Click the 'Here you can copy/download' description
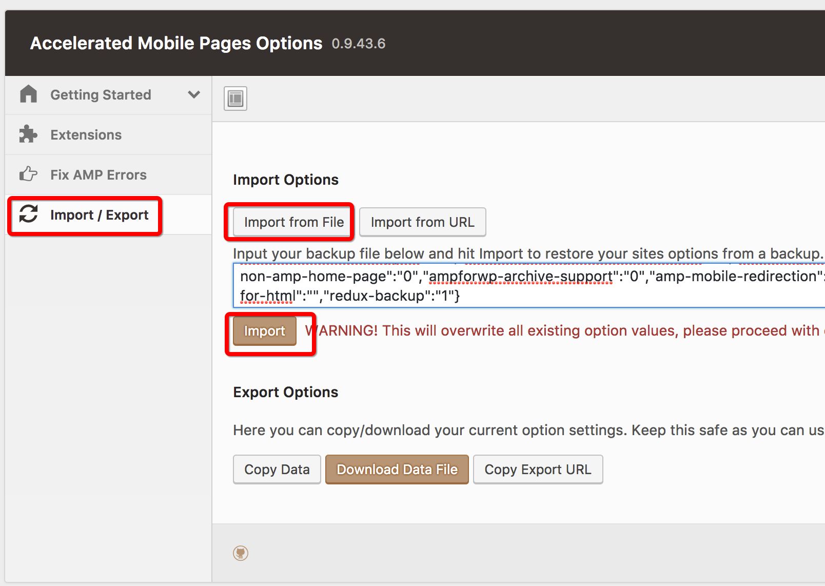This screenshot has width=825, height=586. pyautogui.click(x=528, y=430)
